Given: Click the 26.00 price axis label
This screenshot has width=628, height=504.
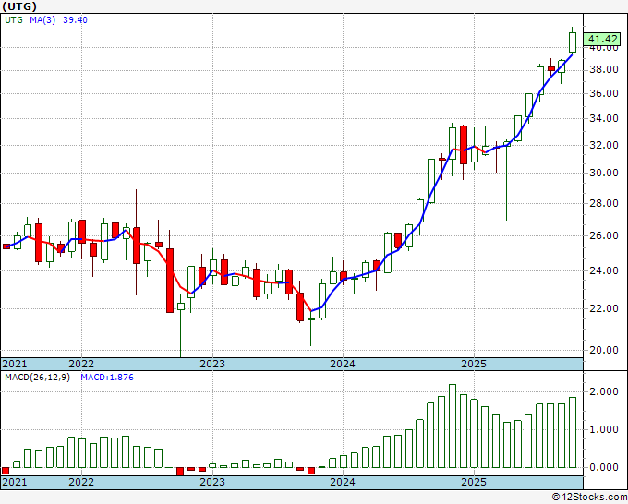Looking at the screenshot, I should coord(604,235).
